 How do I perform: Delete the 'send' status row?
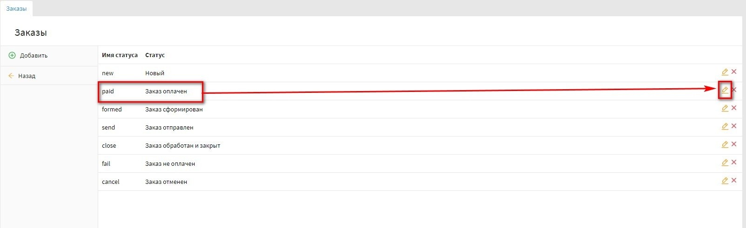[734, 126]
